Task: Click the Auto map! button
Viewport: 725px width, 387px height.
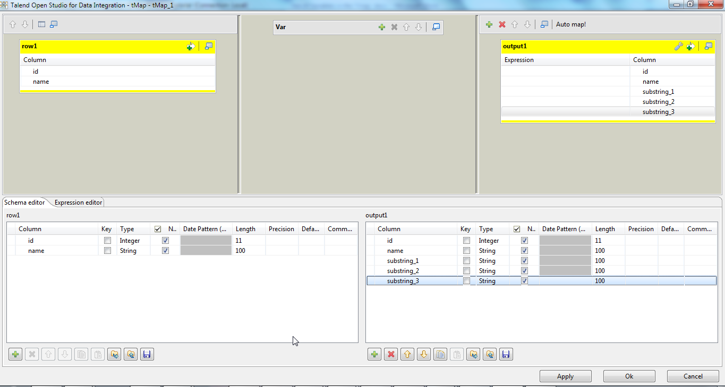Action: pos(571,24)
